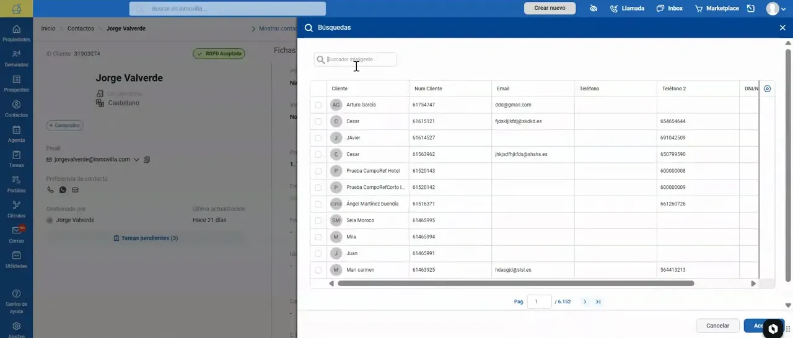This screenshot has width=793, height=338.
Task: Open Círculos in the left sidebar
Action: coord(16,210)
